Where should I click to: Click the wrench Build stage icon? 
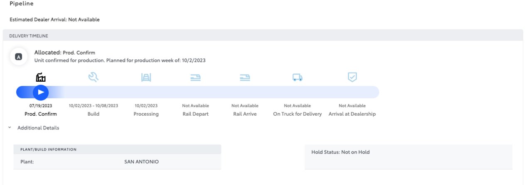[x=93, y=77]
